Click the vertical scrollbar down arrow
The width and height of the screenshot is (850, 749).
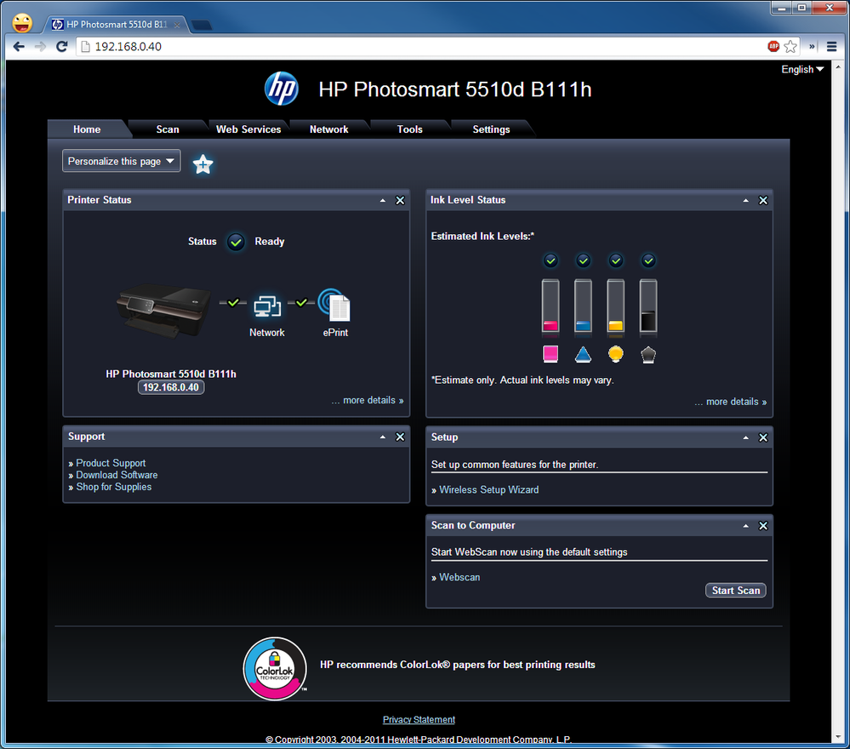[x=839, y=737]
